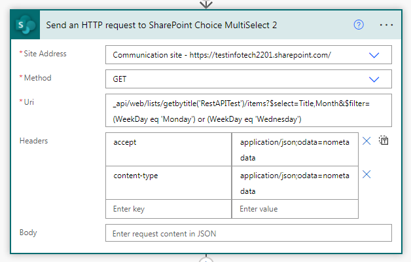The height and width of the screenshot is (262, 411).
Task: Switch headers to text mode
Action: point(384,141)
